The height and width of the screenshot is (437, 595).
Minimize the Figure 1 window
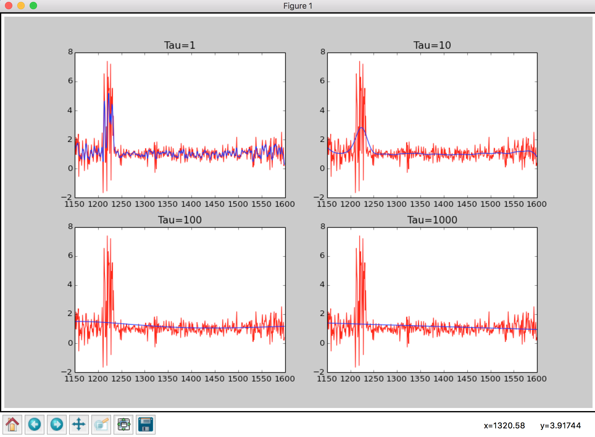point(21,6)
